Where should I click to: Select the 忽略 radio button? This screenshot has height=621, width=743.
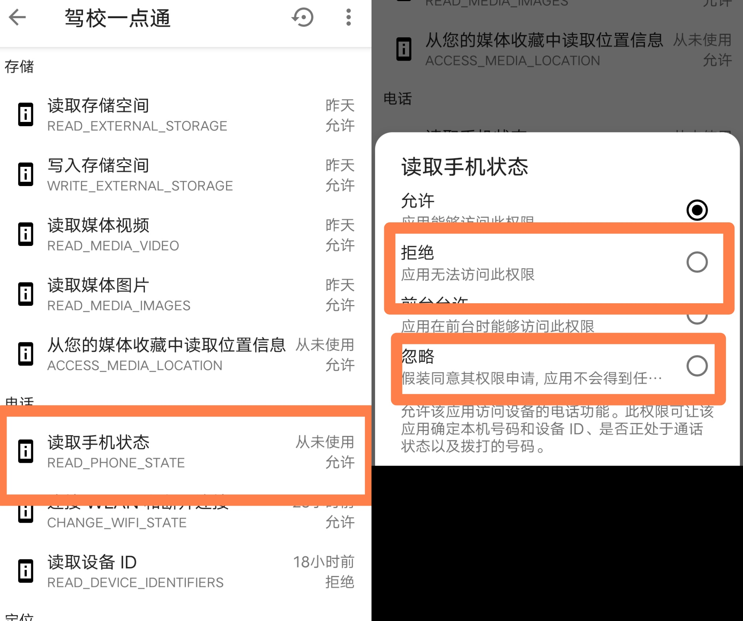pyautogui.click(x=697, y=366)
